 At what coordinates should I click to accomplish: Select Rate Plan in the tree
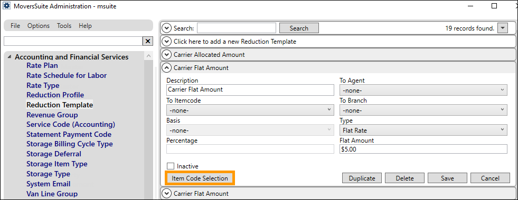[42, 66]
